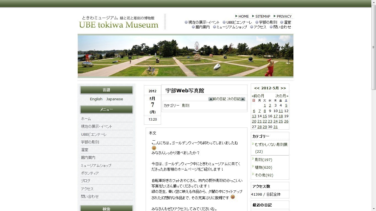This screenshot has width=376, height=211.
Task: Open the SITEMAP link
Action: click(x=263, y=16)
